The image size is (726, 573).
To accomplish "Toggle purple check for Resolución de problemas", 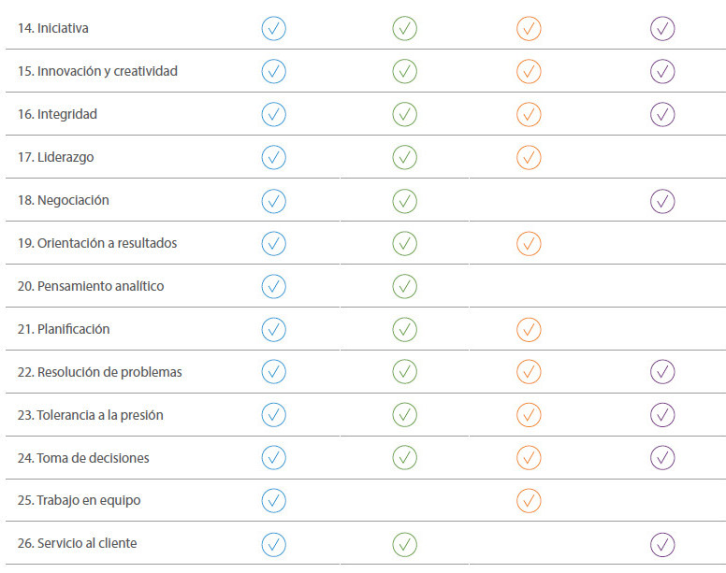I will click(x=662, y=372).
